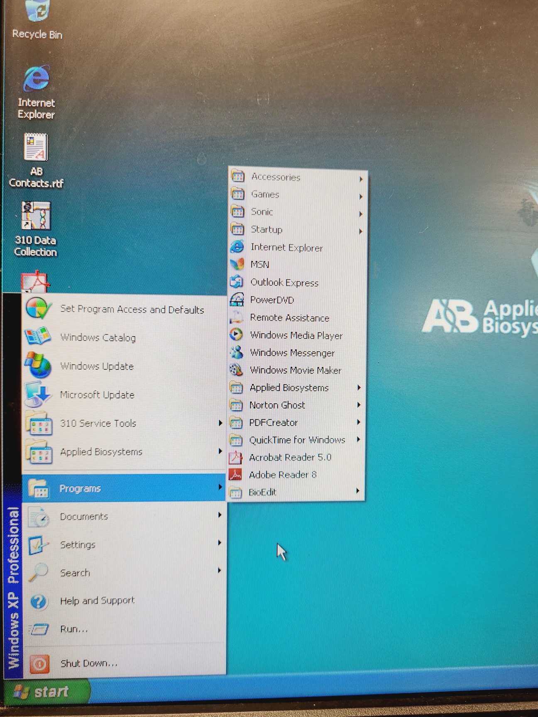Select Shut Down... entry
This screenshot has width=538, height=717.
click(x=124, y=663)
